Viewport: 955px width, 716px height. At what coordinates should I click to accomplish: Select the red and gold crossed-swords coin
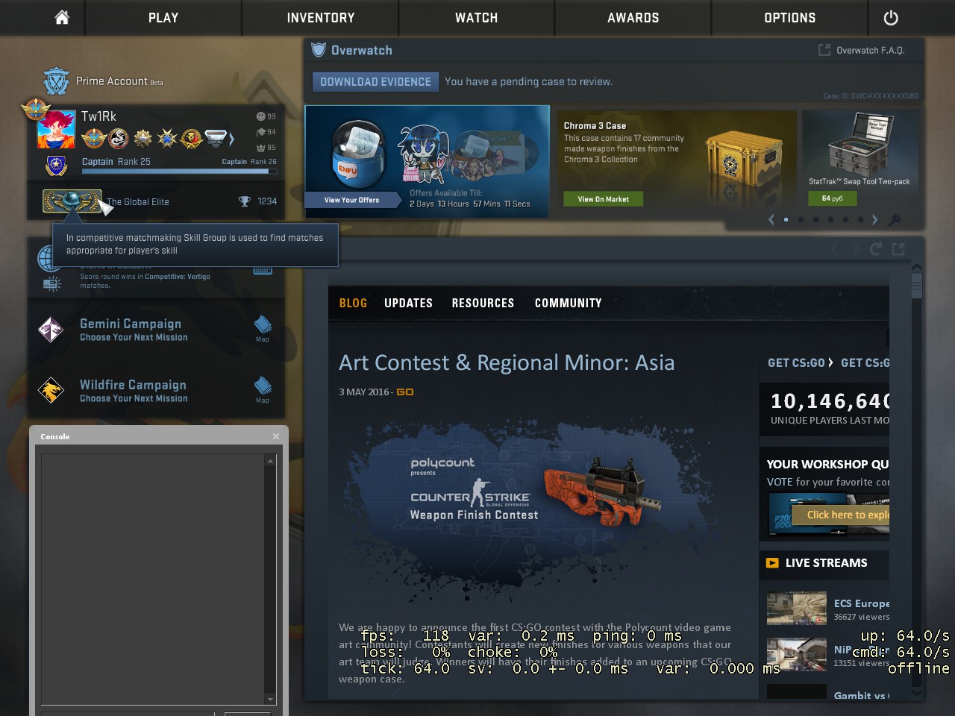point(192,138)
